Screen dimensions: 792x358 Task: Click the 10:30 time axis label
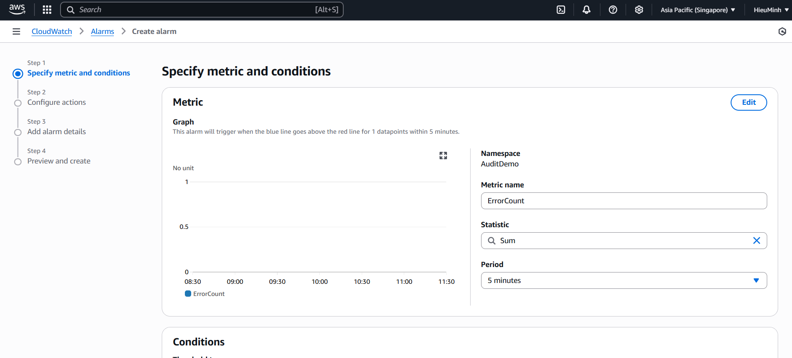(362, 282)
